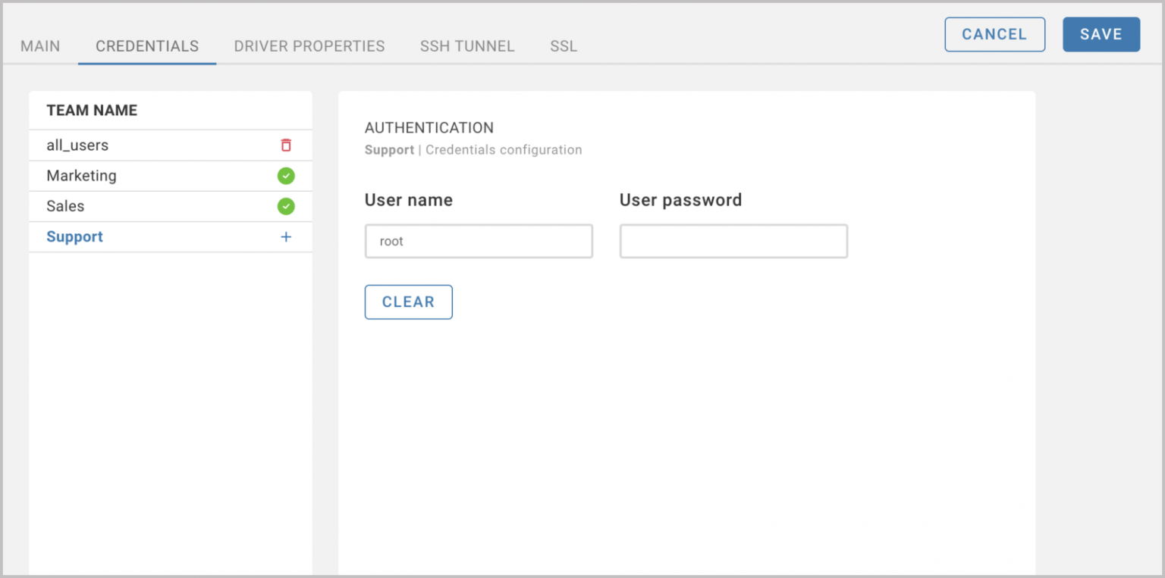
Task: Click the AUTHENTICATION section heading
Action: (429, 128)
